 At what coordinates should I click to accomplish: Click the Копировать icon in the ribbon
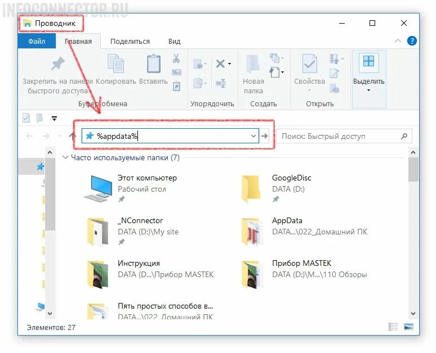115,64
